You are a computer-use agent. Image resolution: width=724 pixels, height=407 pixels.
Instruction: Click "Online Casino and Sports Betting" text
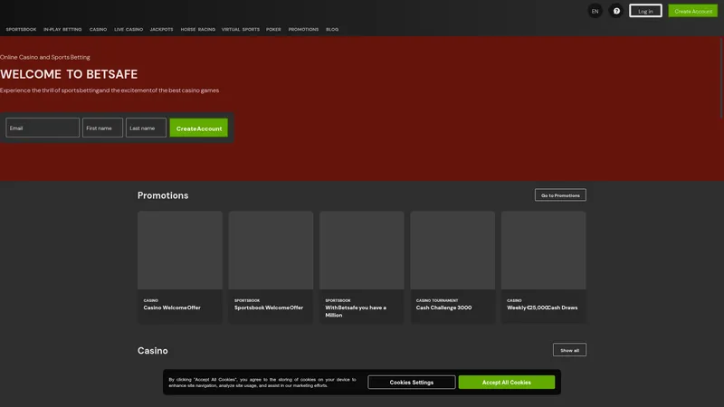click(44, 57)
